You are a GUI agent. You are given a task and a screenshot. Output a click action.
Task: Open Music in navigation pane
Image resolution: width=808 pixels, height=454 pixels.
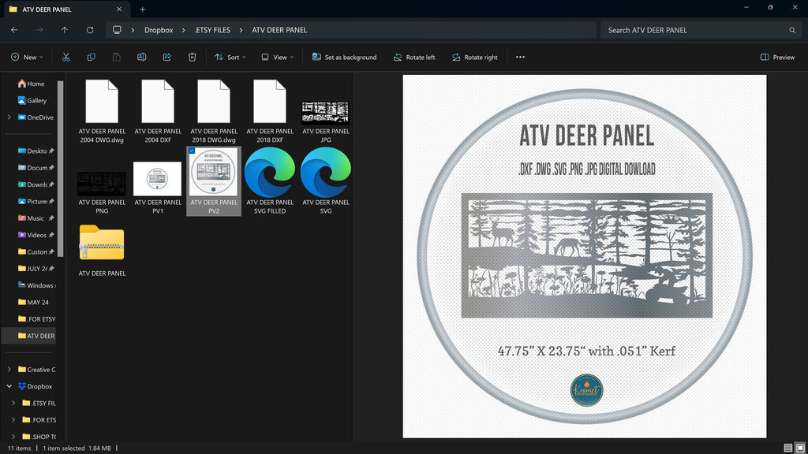[x=31, y=218]
